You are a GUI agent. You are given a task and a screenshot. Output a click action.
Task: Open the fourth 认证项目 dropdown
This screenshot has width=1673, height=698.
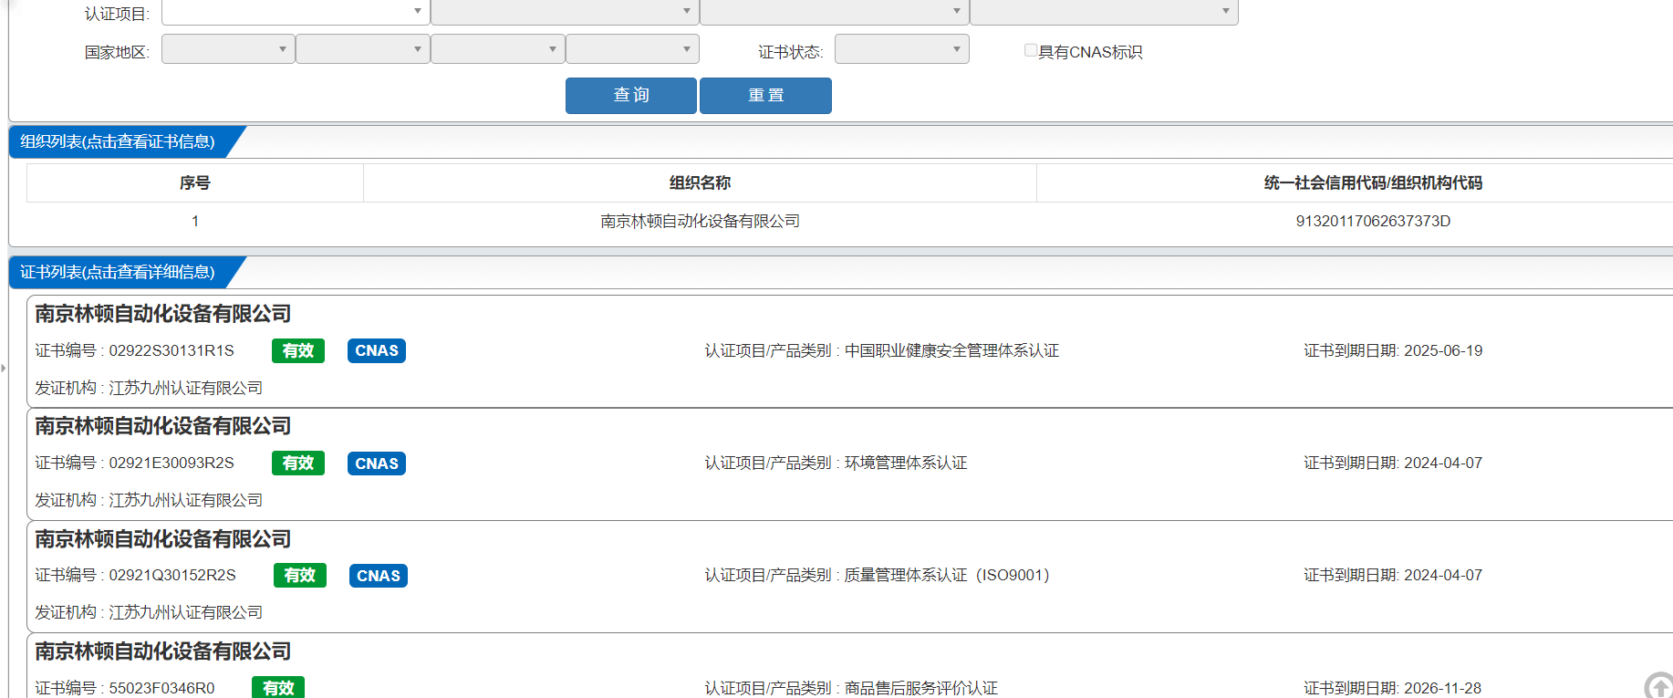(1104, 12)
